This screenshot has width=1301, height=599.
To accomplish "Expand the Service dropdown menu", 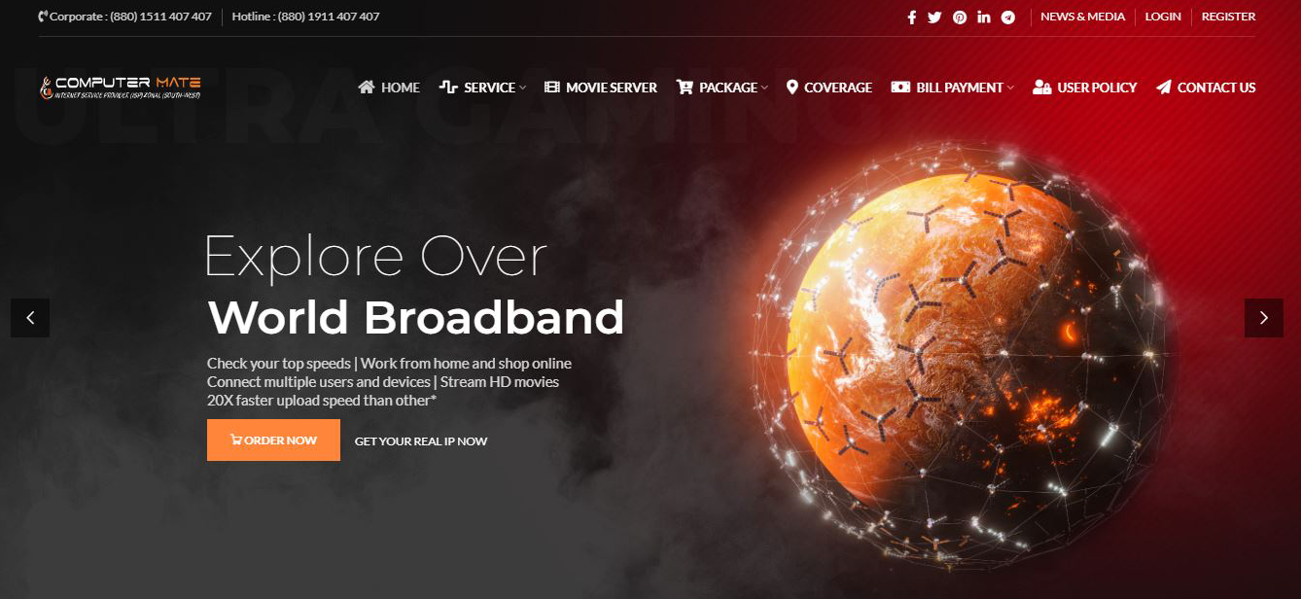I will (x=482, y=88).
